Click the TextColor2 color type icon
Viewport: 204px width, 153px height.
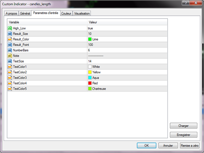tap(10, 72)
